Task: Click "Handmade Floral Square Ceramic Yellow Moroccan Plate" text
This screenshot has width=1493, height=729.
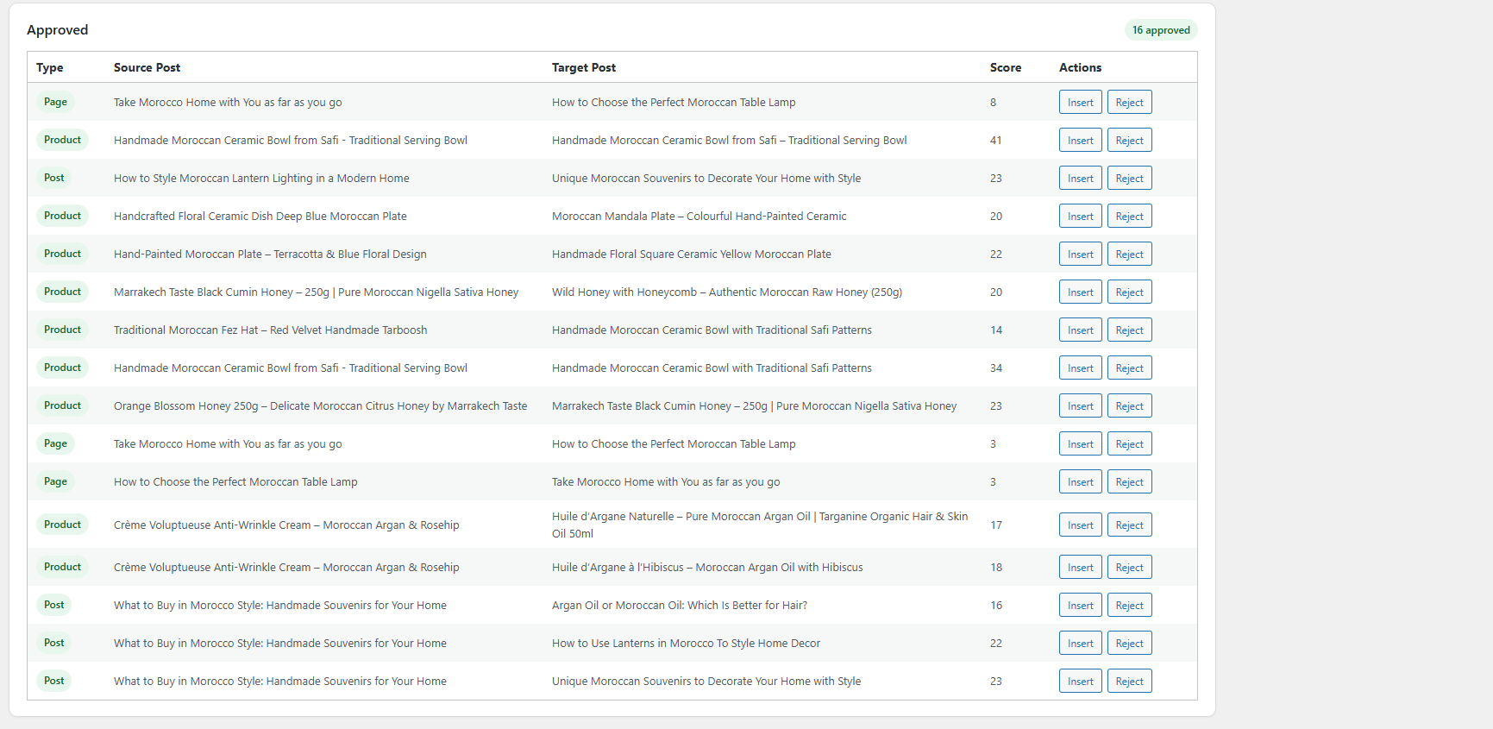Action: click(x=692, y=255)
